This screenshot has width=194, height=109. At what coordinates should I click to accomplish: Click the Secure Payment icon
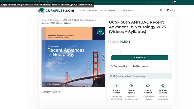click(x=131, y=86)
